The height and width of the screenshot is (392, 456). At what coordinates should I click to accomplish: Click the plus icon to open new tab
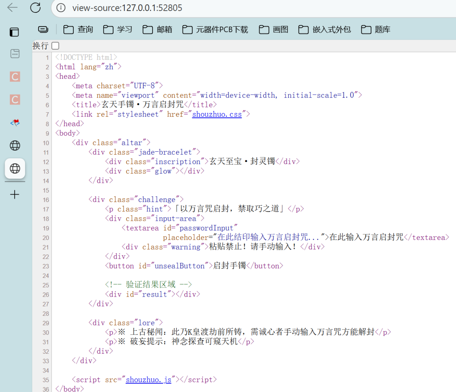(15, 194)
